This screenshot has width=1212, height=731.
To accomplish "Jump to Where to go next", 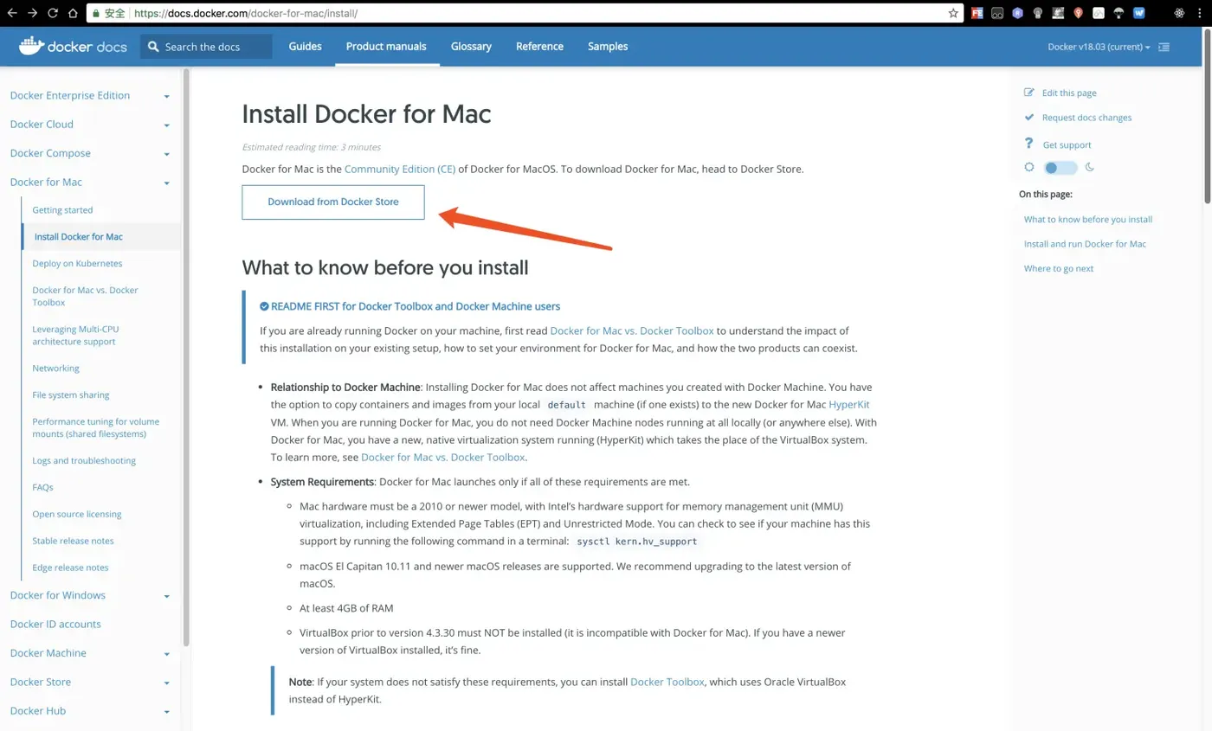I will tap(1059, 268).
